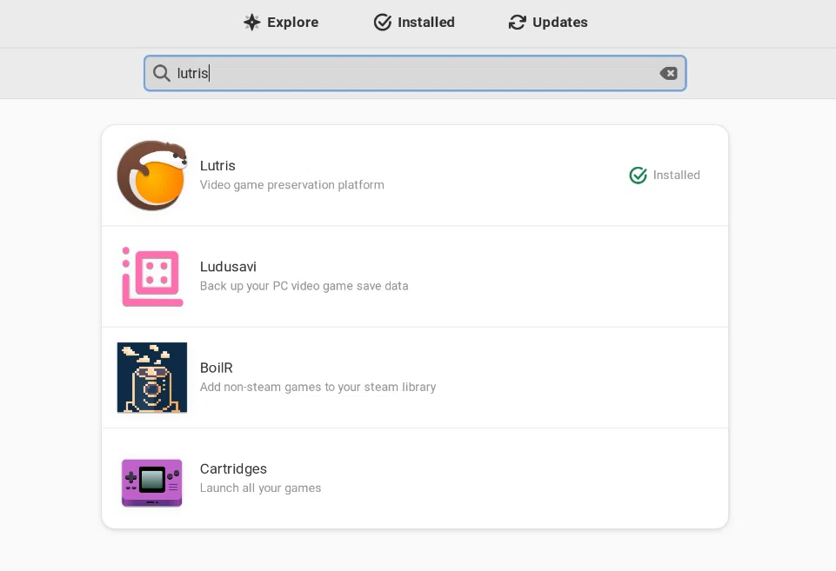Viewport: 836px width, 571px height.
Task: Select the BoilR app title
Action: coord(217,368)
